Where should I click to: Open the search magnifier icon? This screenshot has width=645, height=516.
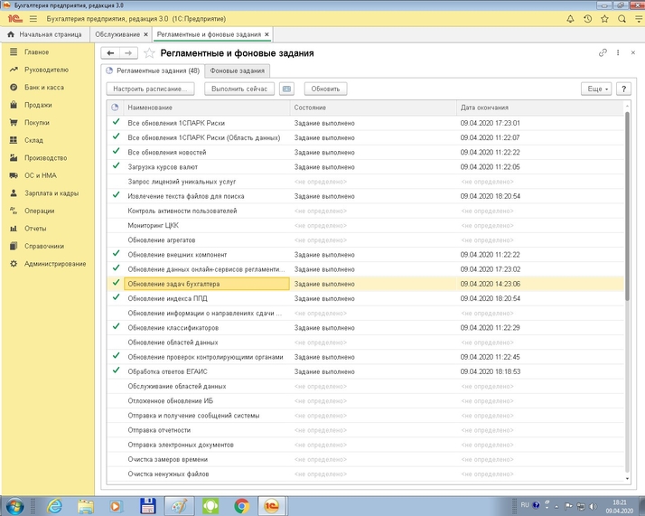coord(622,19)
